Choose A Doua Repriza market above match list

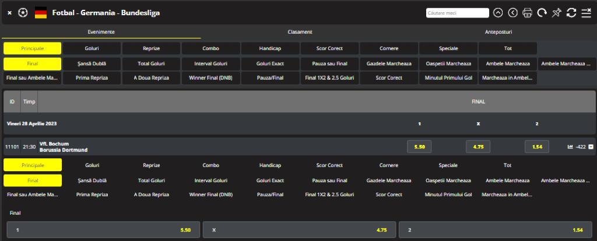tap(151, 77)
